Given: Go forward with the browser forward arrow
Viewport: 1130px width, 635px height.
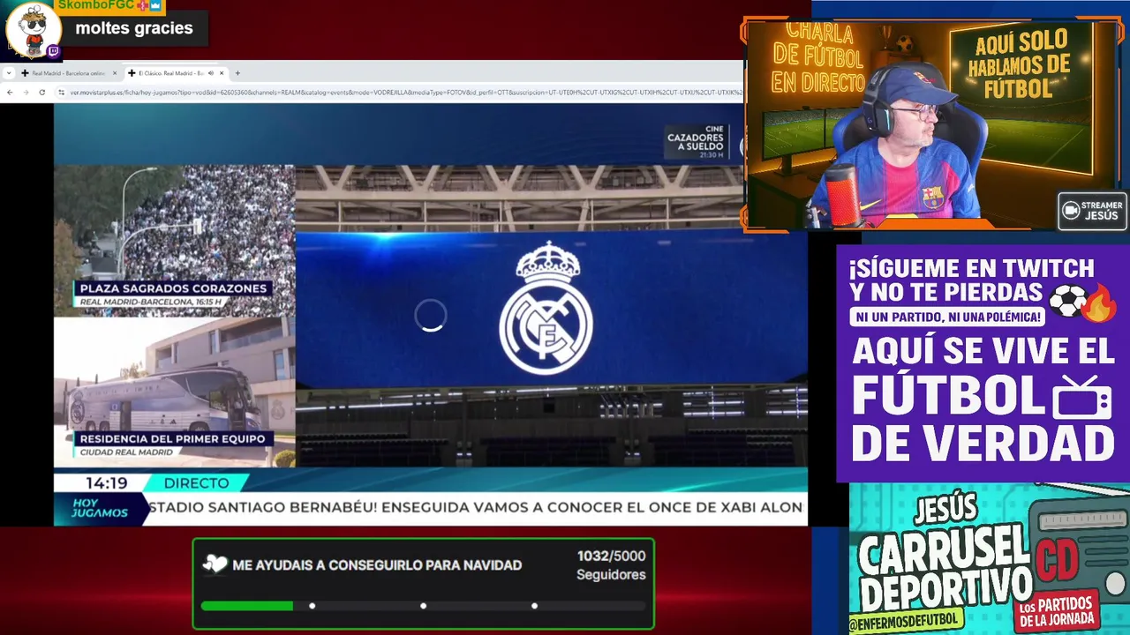Looking at the screenshot, I should point(26,92).
